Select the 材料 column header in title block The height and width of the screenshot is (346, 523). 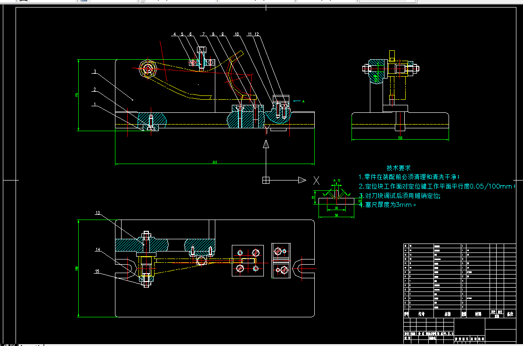(478, 314)
